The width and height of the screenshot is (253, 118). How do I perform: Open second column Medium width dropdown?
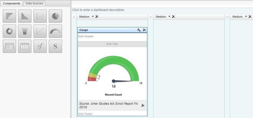169,16
